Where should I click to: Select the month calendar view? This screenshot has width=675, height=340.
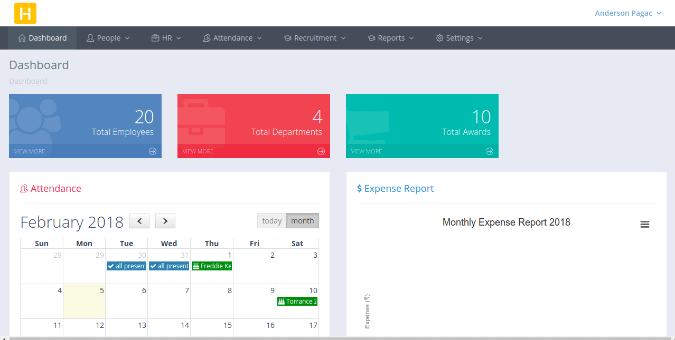pyautogui.click(x=302, y=220)
